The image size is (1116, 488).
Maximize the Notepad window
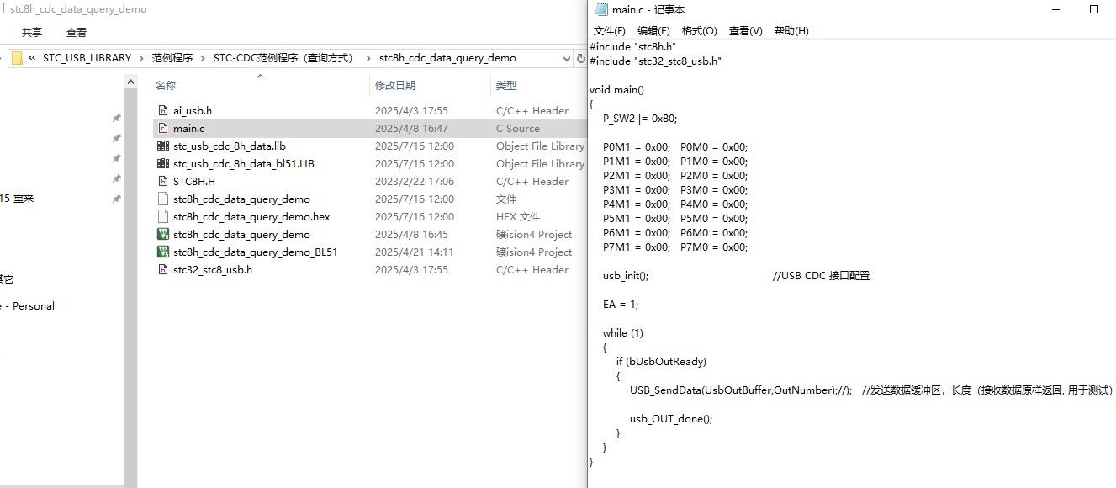coord(1094,9)
